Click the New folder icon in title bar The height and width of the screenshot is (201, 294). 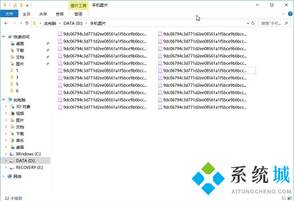point(21,5)
